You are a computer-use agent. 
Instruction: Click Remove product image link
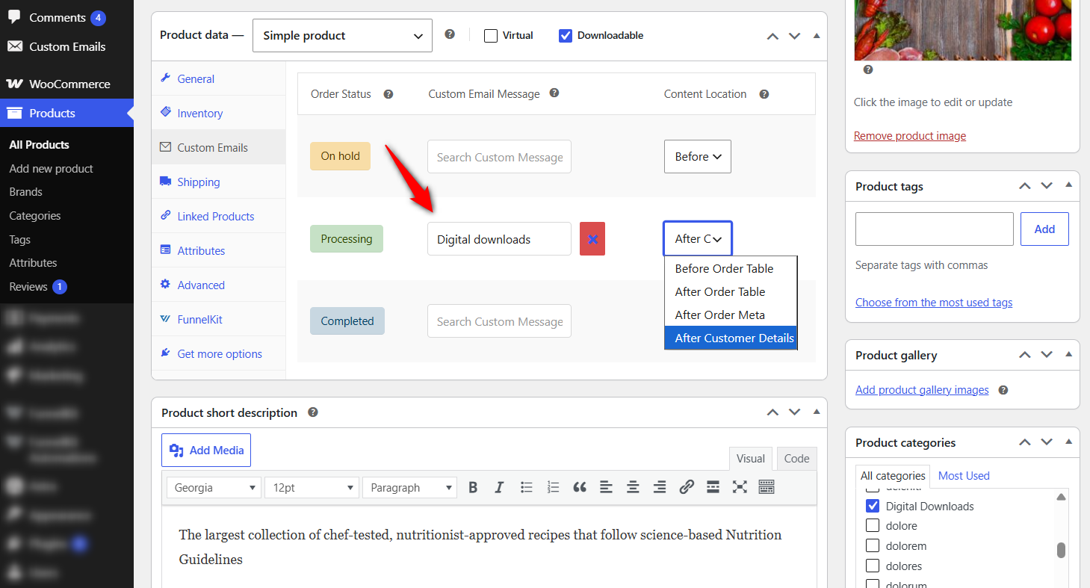(x=910, y=136)
